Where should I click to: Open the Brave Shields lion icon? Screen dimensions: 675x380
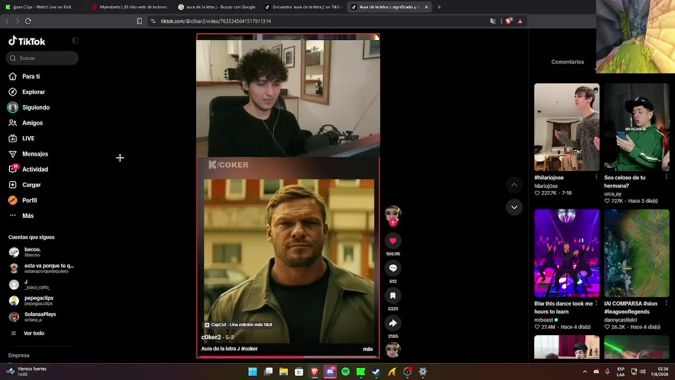coord(508,21)
